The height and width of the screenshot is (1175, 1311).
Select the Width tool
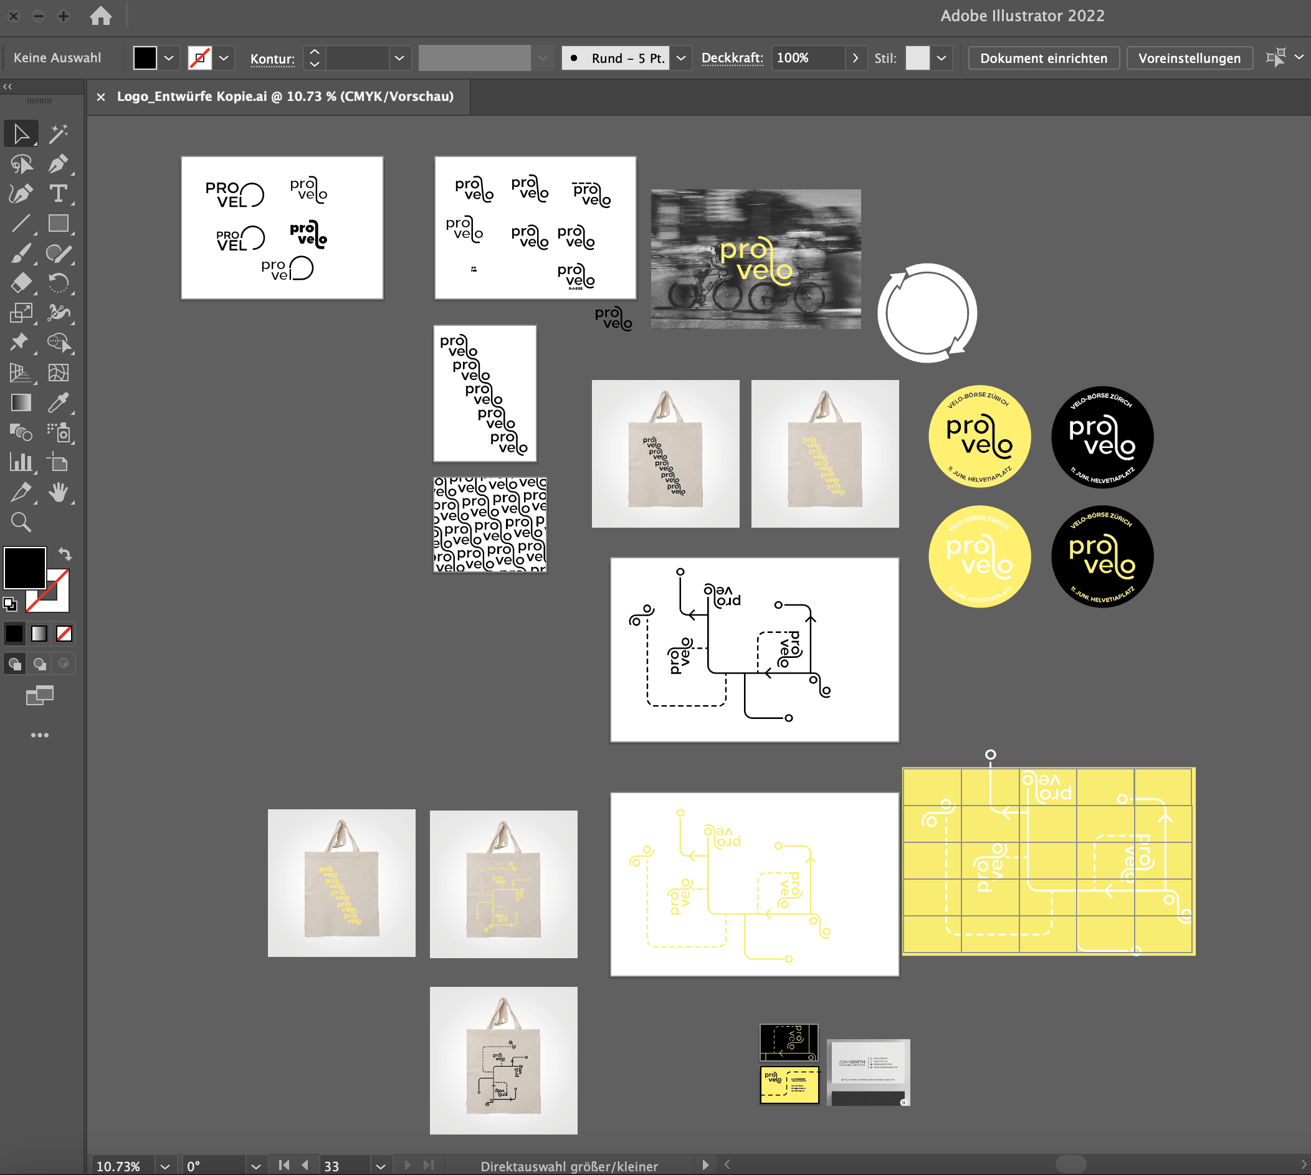click(58, 313)
